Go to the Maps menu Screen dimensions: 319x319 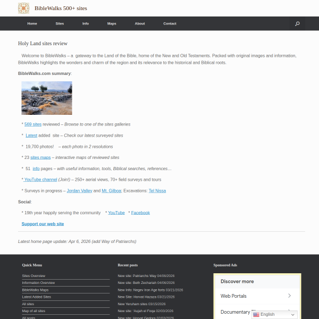coord(112,24)
